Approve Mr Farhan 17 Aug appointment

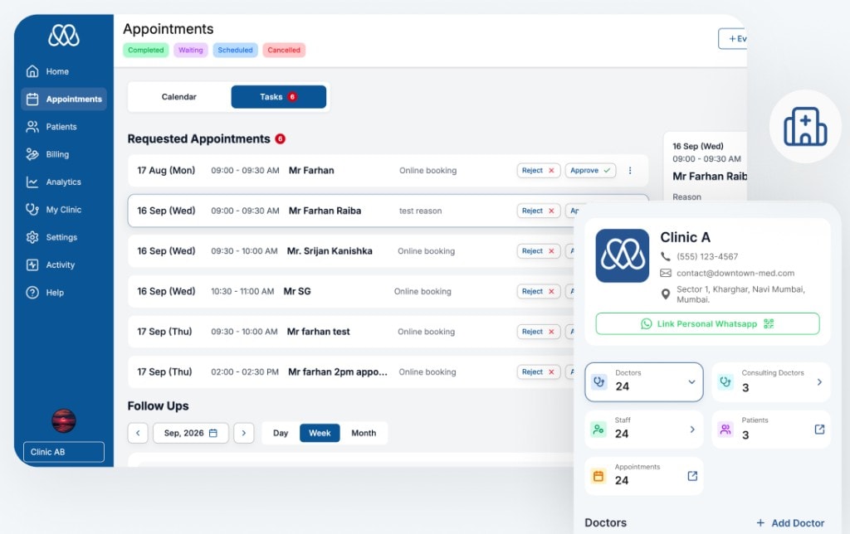[590, 171]
